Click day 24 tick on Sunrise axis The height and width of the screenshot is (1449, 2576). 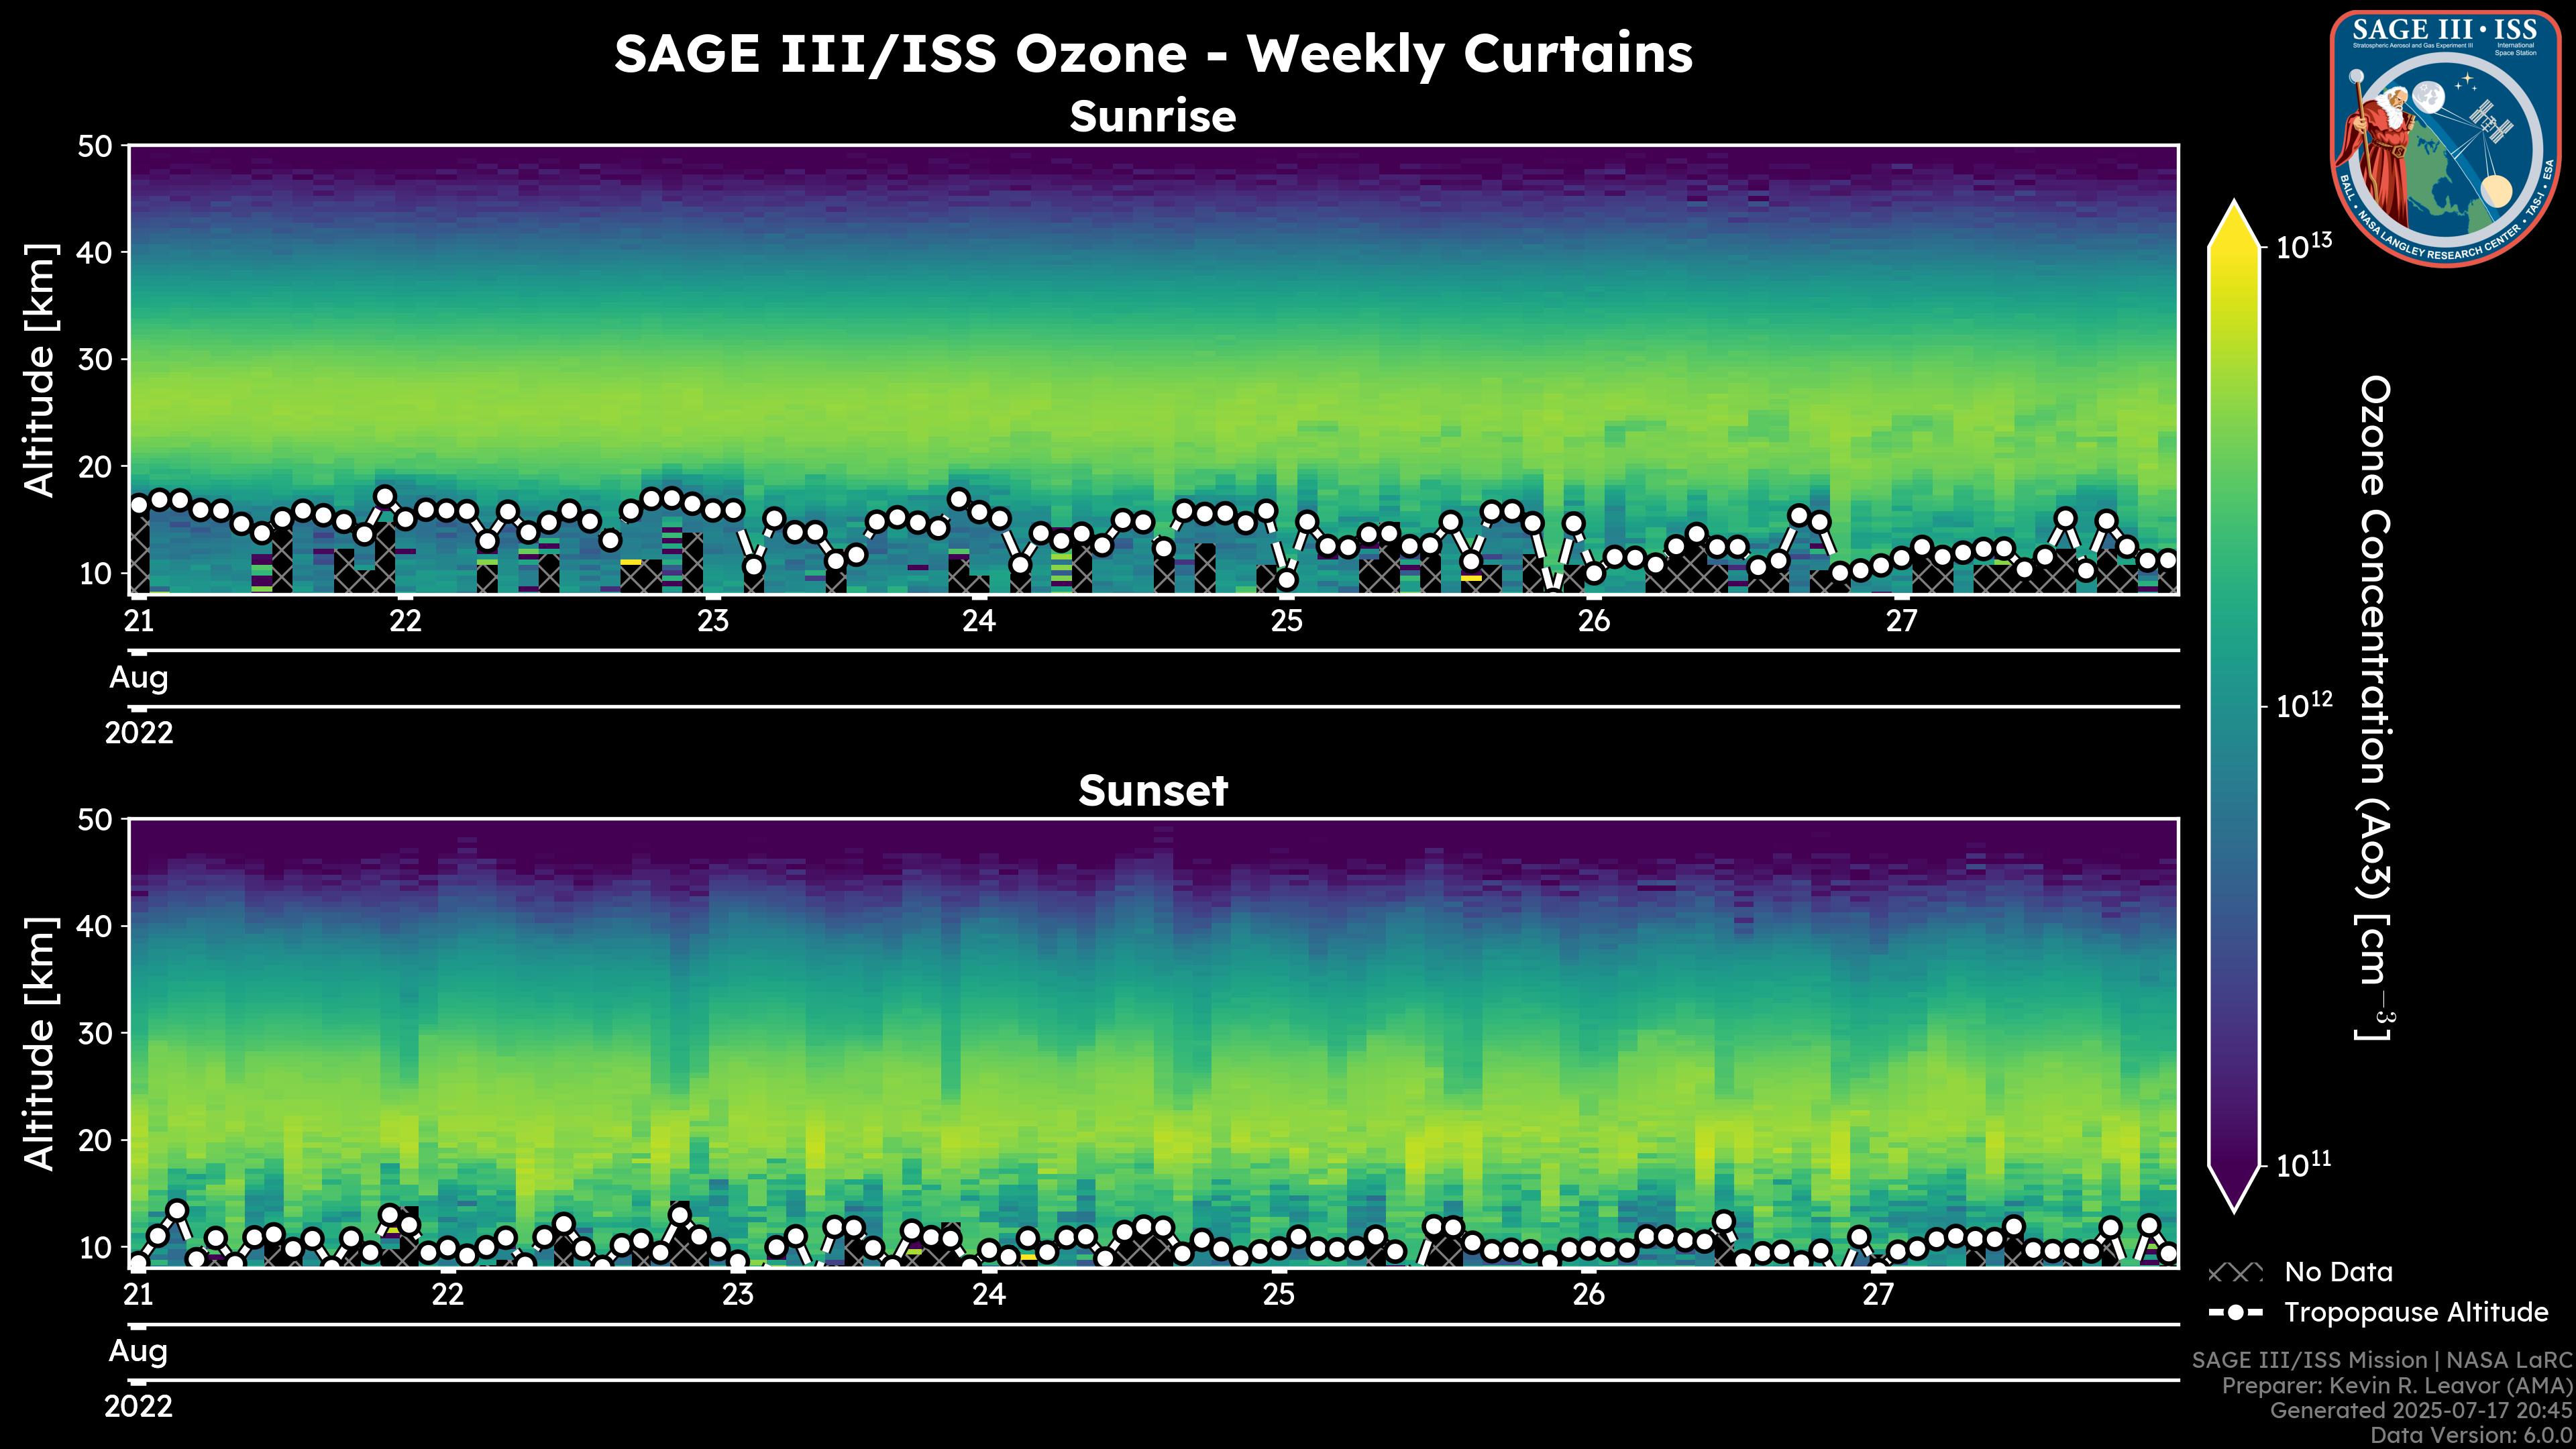pyautogui.click(x=979, y=621)
